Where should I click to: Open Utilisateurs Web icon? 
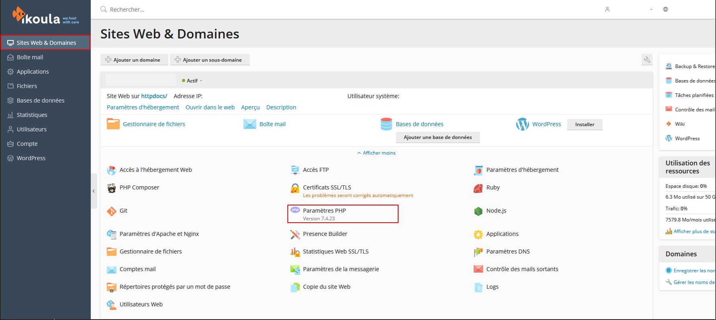tap(112, 305)
